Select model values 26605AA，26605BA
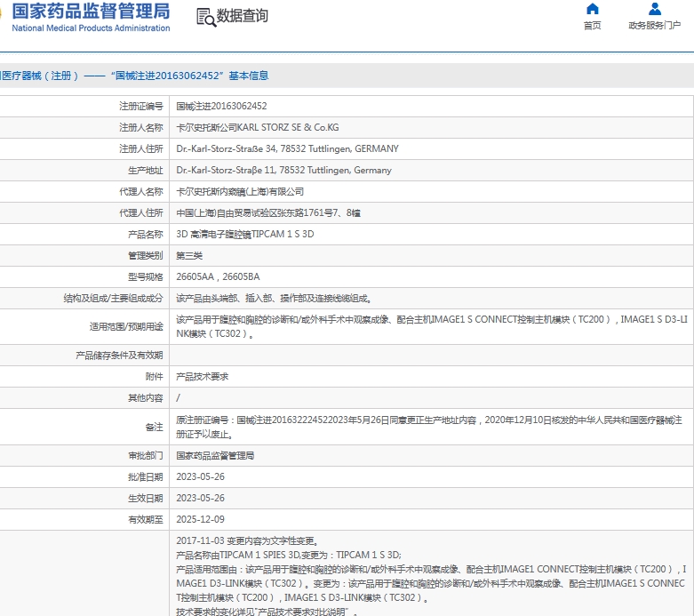The height and width of the screenshot is (616, 694). pyautogui.click(x=218, y=276)
